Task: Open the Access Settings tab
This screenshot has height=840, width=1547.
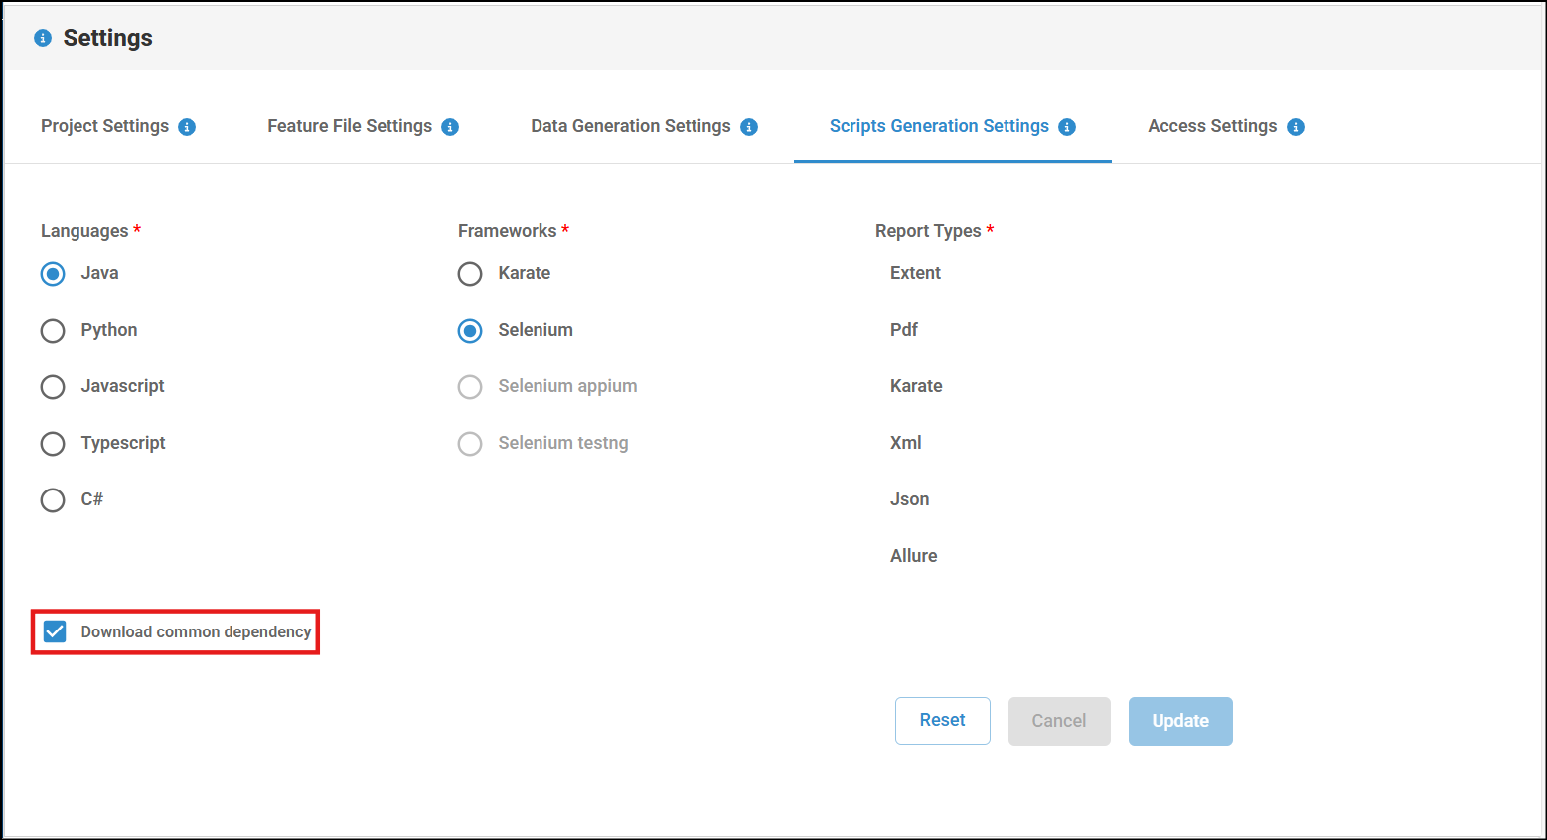Action: (1211, 126)
